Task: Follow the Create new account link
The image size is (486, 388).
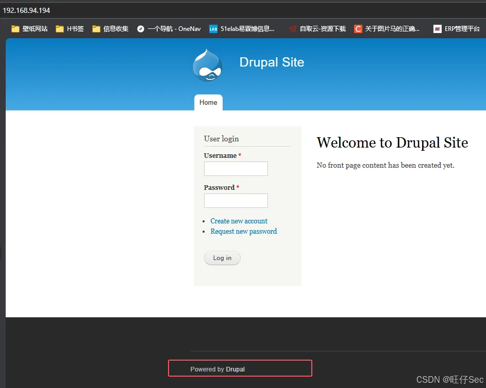Action: (x=239, y=221)
